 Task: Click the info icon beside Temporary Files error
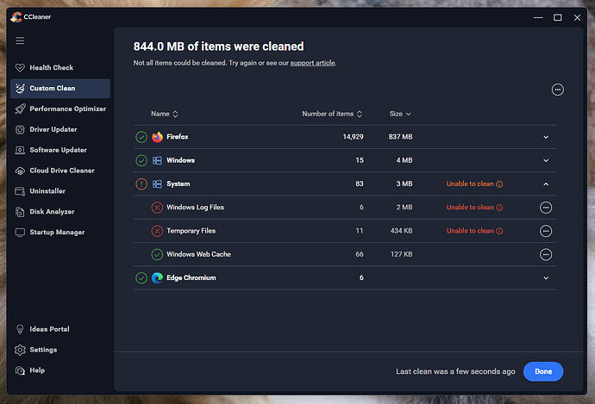[499, 231]
